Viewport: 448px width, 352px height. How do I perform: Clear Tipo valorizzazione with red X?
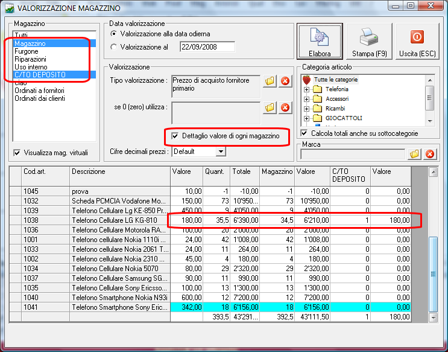tap(285, 81)
